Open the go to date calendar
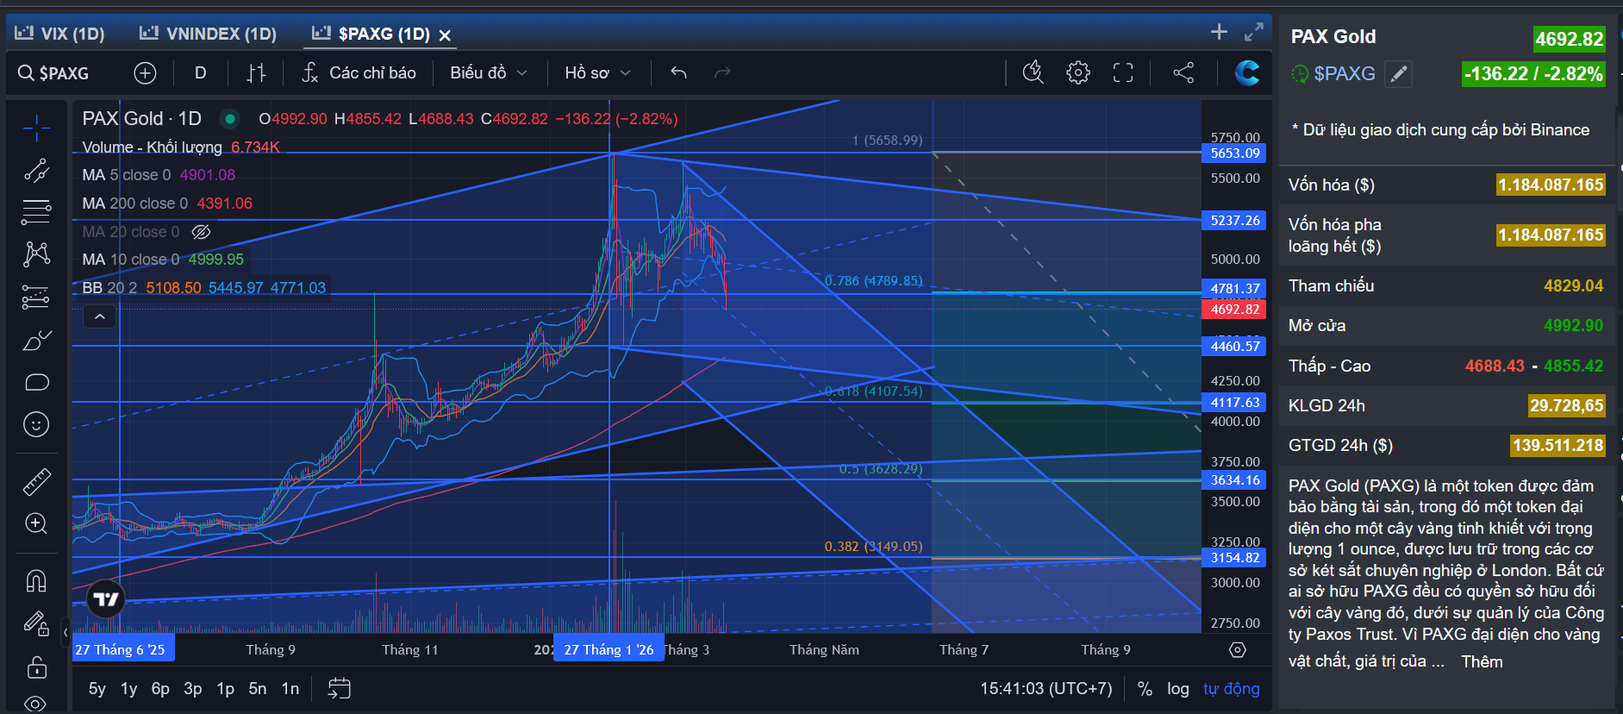 (x=340, y=688)
